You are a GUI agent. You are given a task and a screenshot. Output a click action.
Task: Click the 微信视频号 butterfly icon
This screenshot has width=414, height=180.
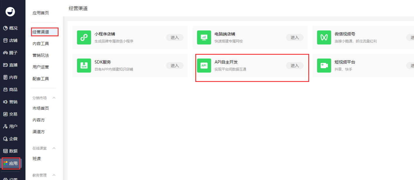(324, 37)
